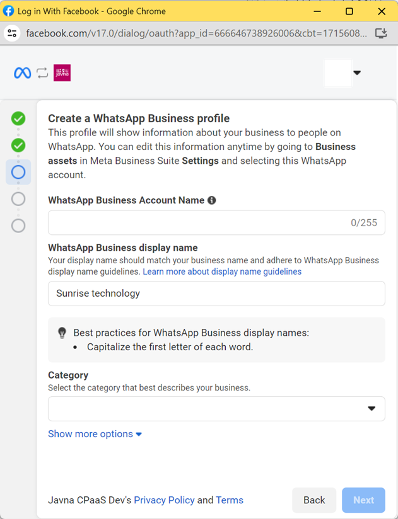Select the last step circle in sidebar
Image resolution: width=398 pixels, height=519 pixels.
point(18,225)
